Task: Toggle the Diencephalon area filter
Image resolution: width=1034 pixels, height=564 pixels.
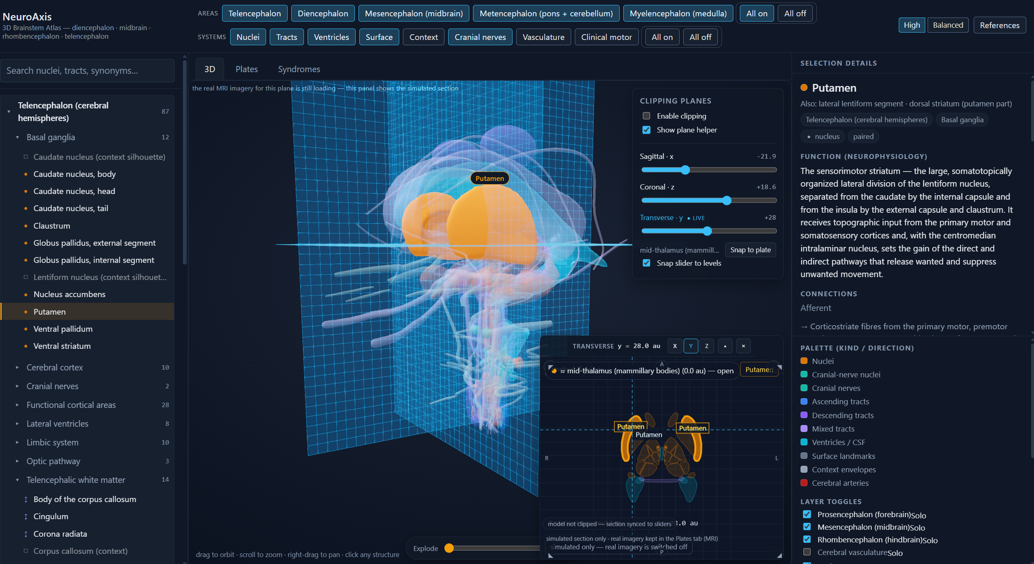Action: (323, 13)
